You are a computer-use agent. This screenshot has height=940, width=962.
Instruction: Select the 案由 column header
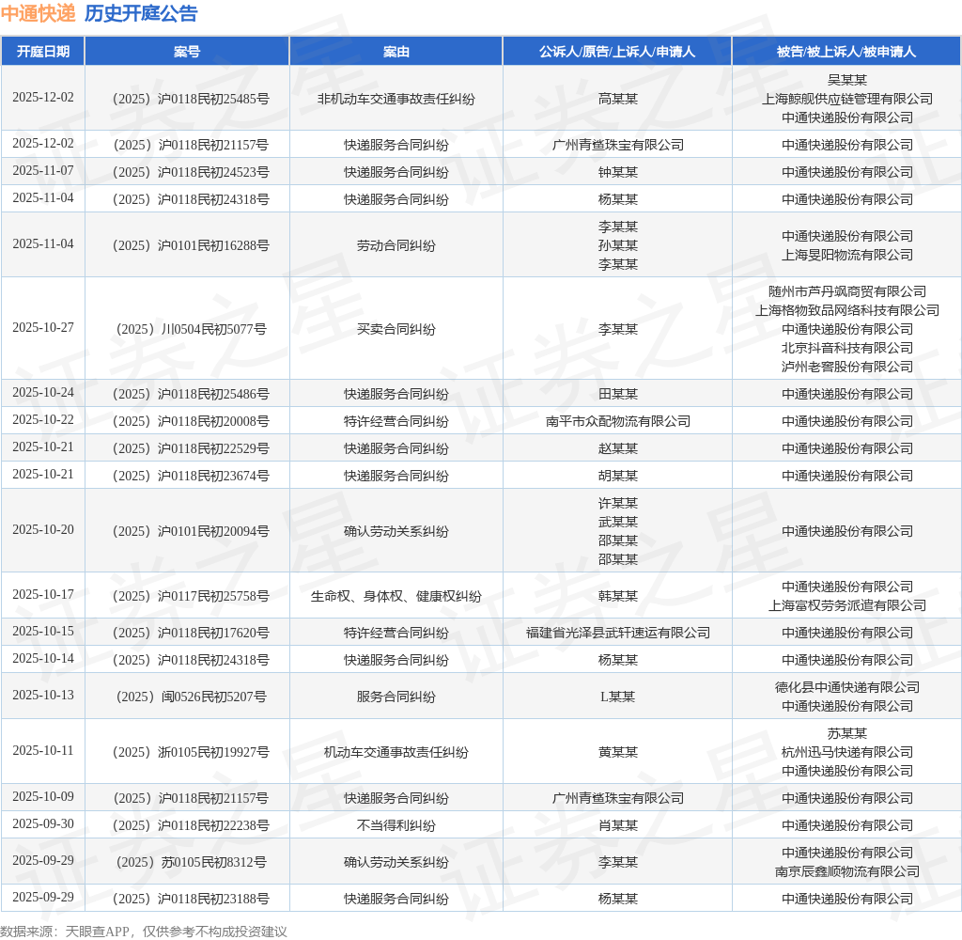[x=396, y=52]
